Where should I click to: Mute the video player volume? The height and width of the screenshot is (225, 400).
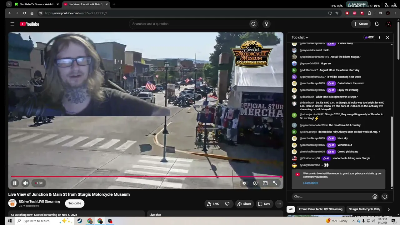point(26,183)
